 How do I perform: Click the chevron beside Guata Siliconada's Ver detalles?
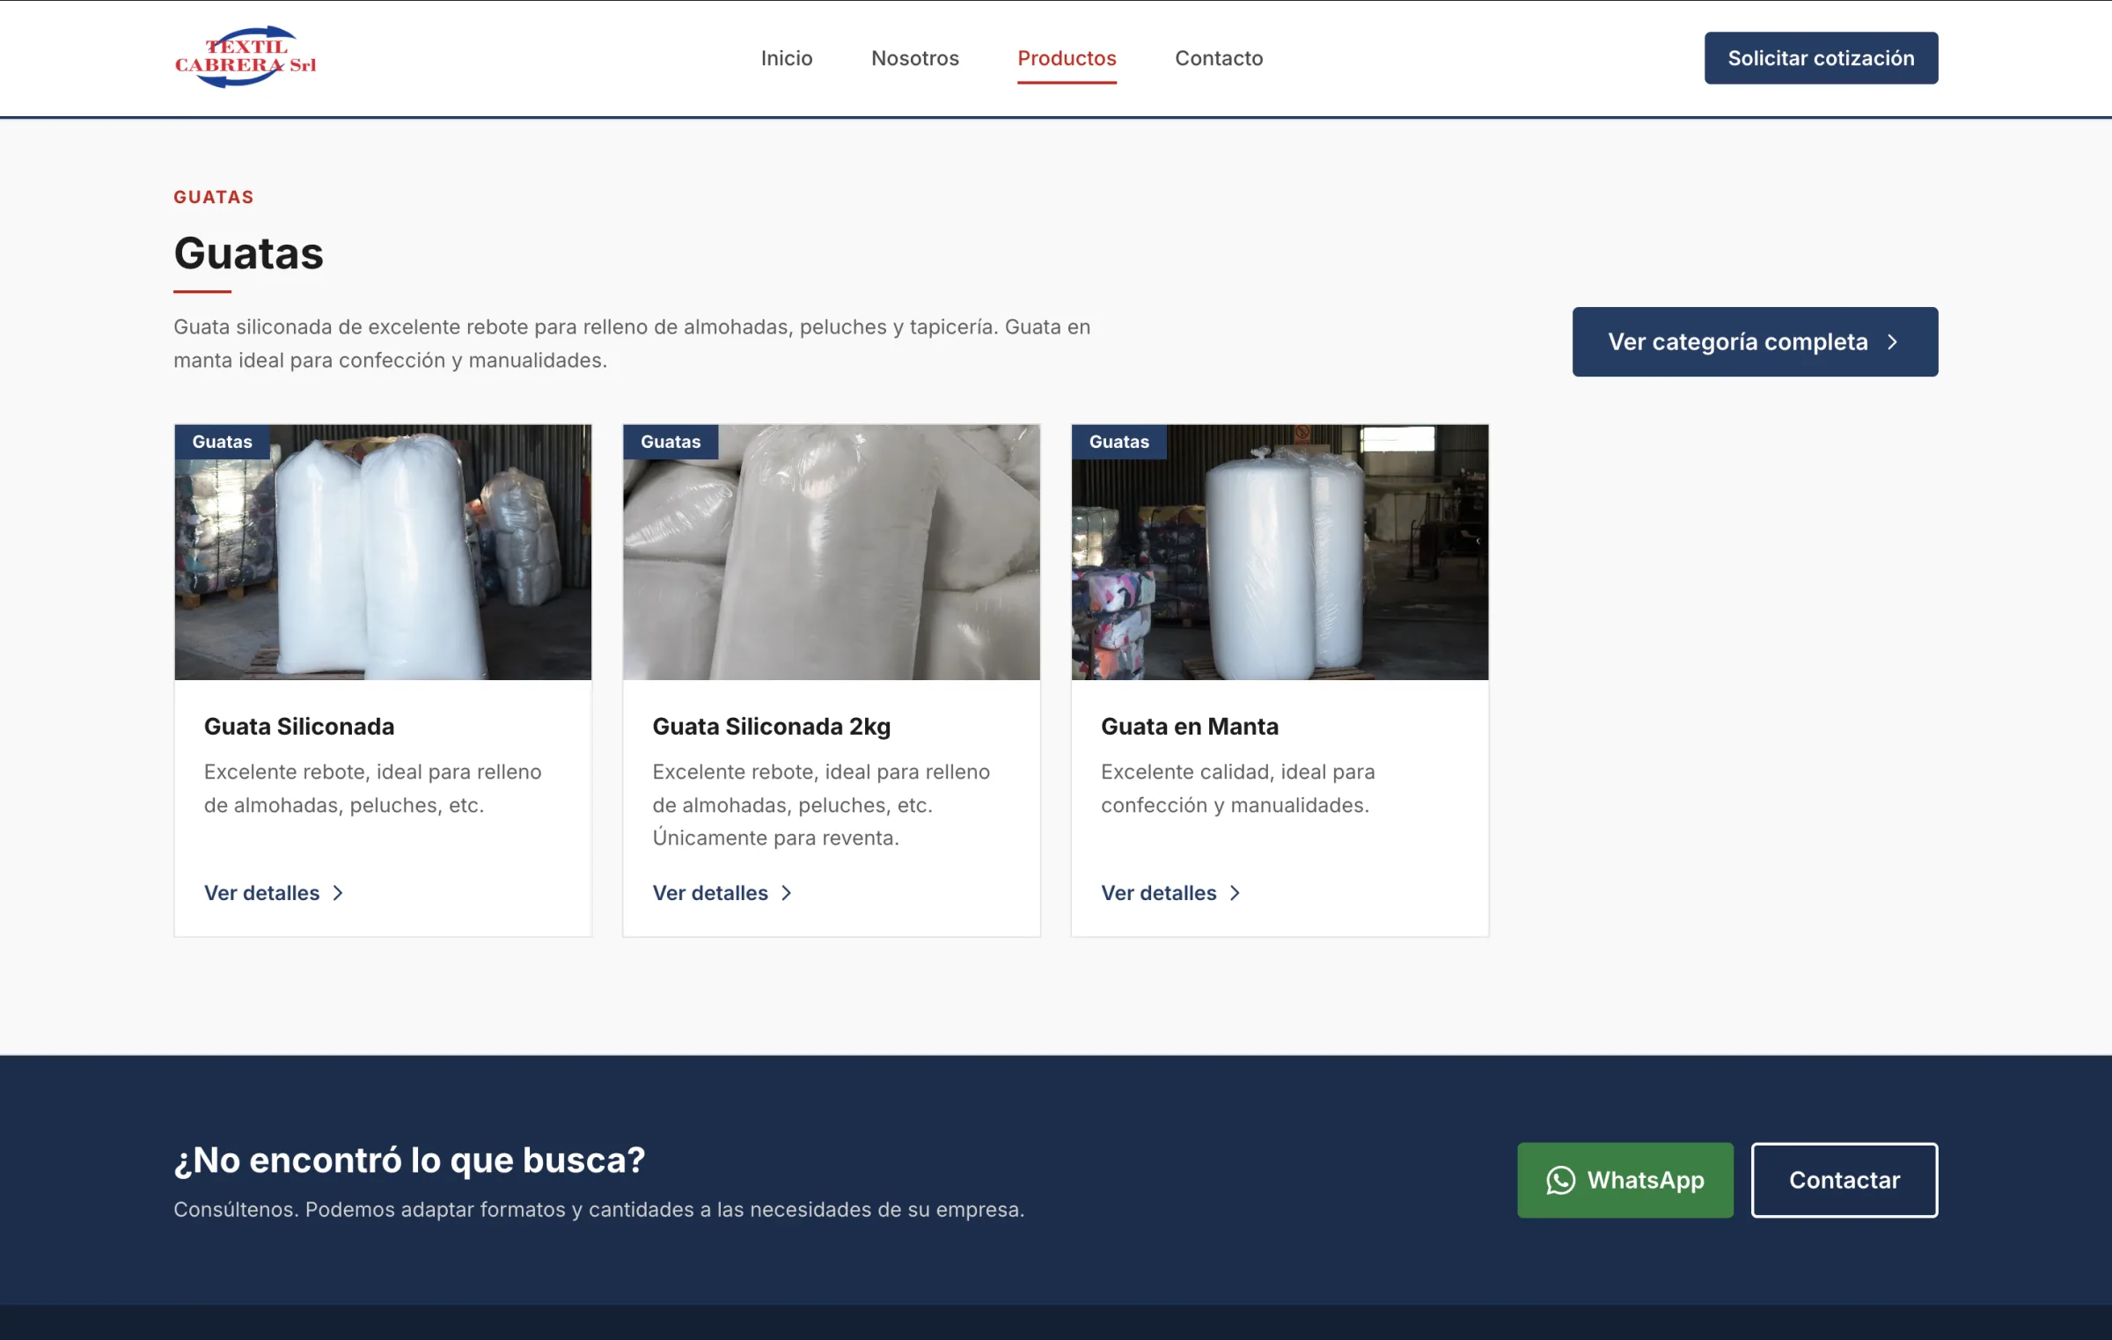point(338,893)
